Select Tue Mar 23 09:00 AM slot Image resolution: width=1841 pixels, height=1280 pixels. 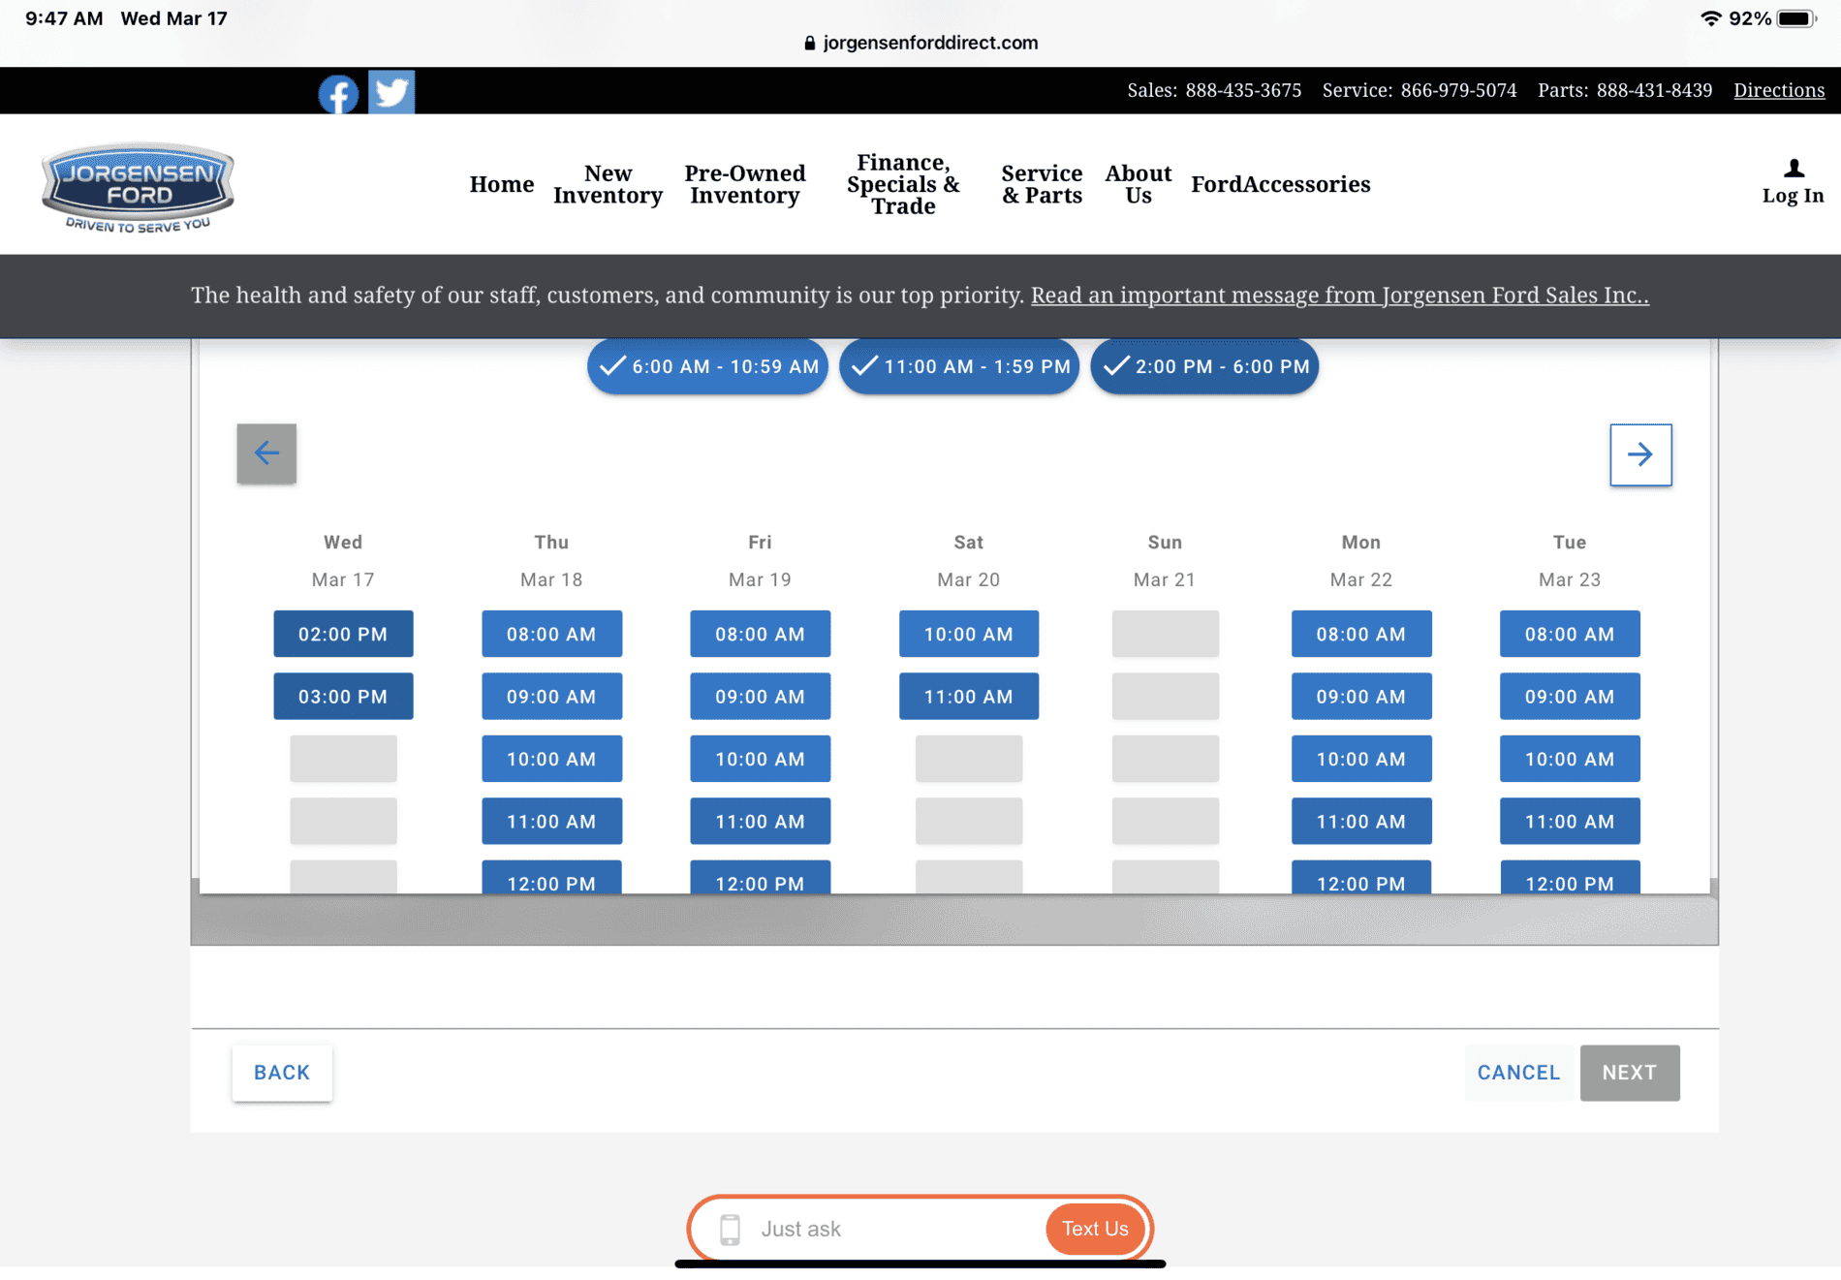(x=1570, y=696)
